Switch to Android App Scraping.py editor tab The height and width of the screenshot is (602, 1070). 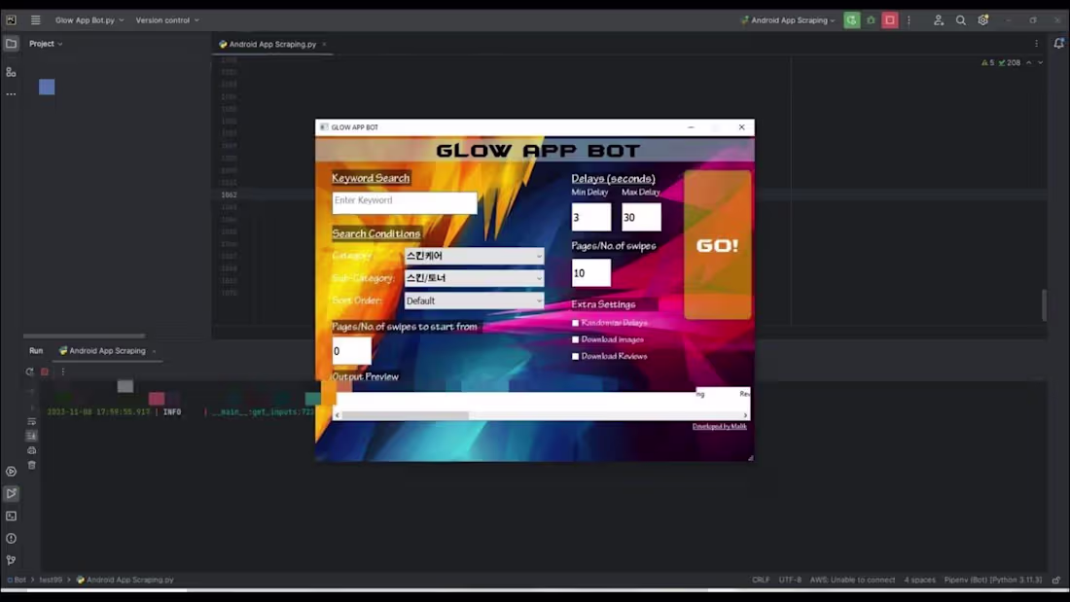click(272, 45)
